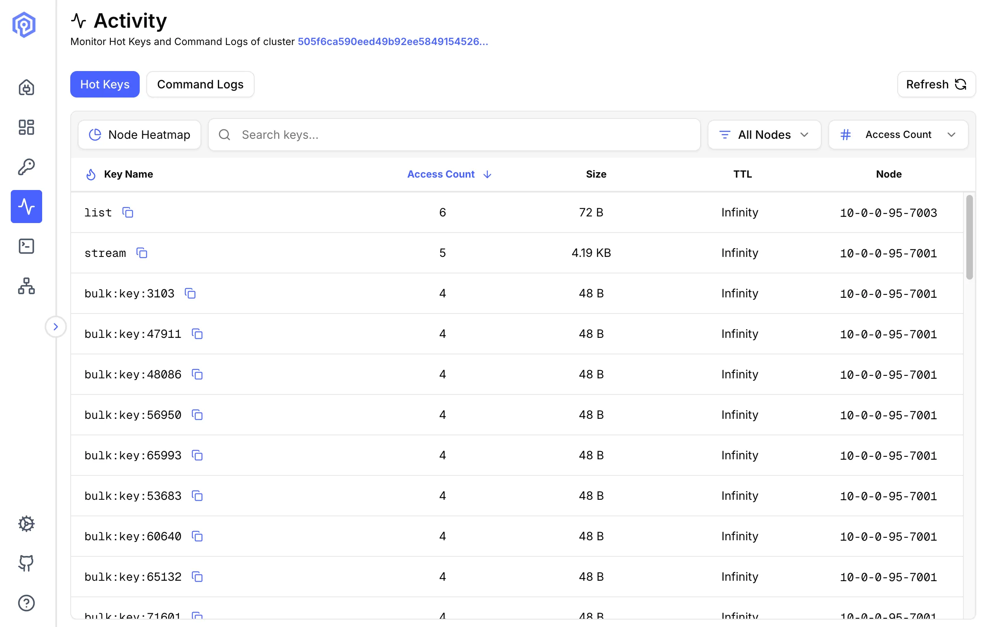Open the key browser icon in sidebar
987x627 pixels.
[26, 167]
